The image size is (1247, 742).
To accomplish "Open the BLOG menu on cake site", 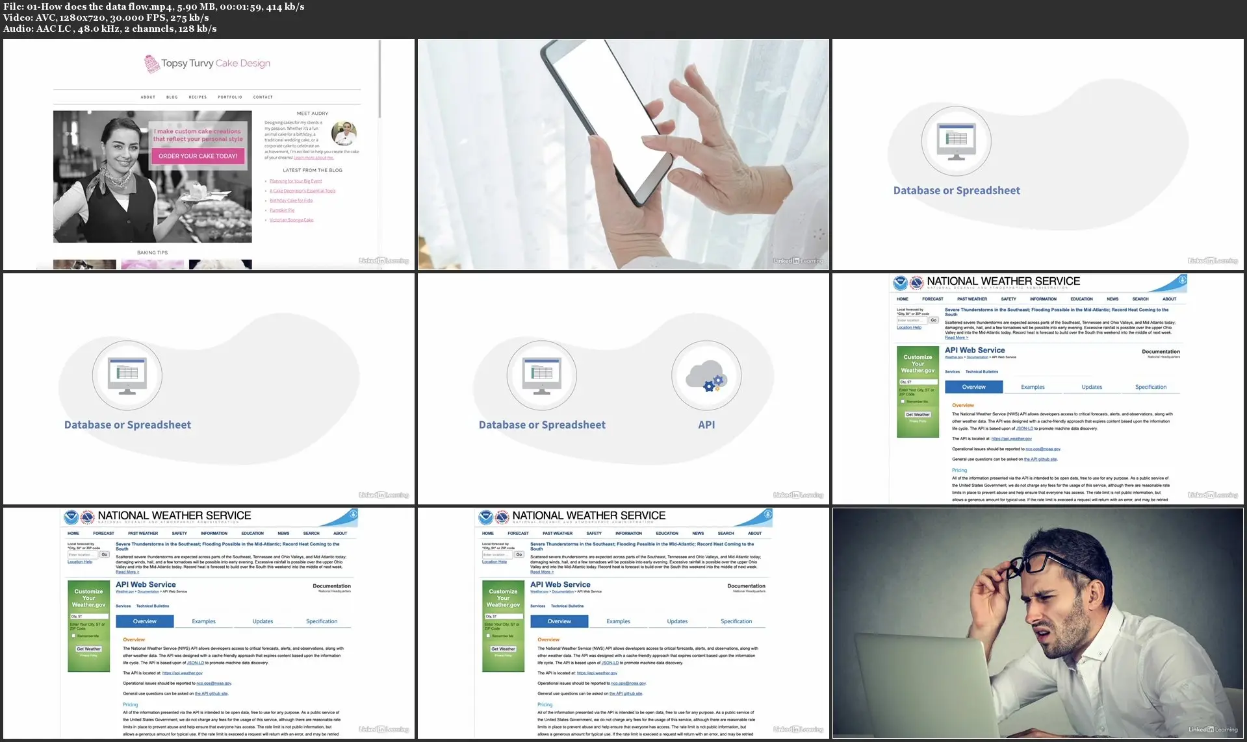I will tap(172, 97).
